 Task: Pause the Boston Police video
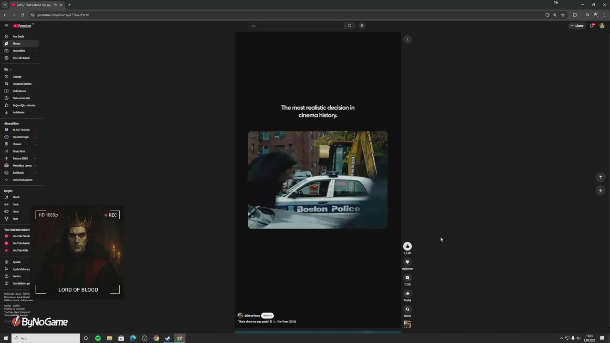(318, 180)
